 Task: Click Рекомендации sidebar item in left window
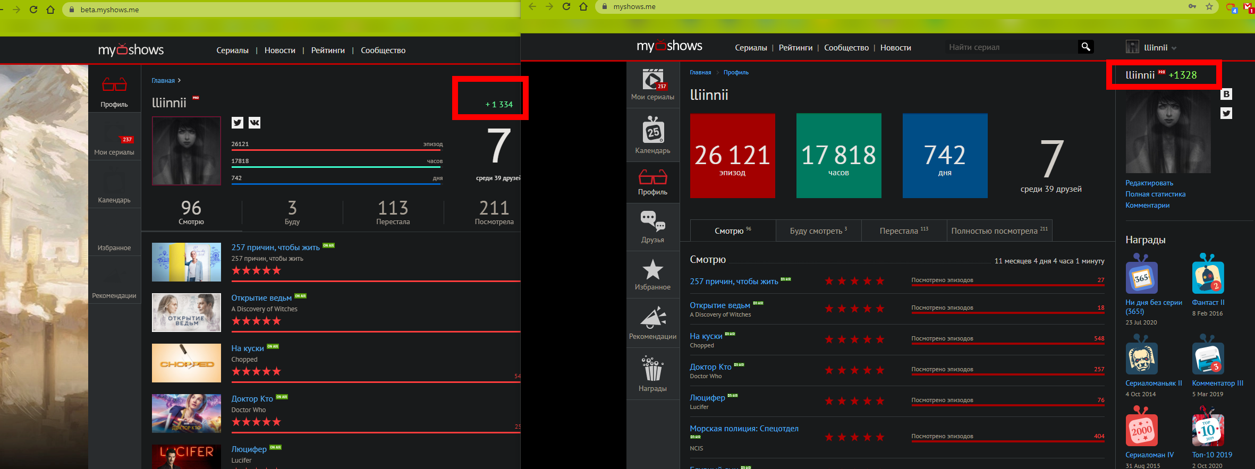click(114, 280)
